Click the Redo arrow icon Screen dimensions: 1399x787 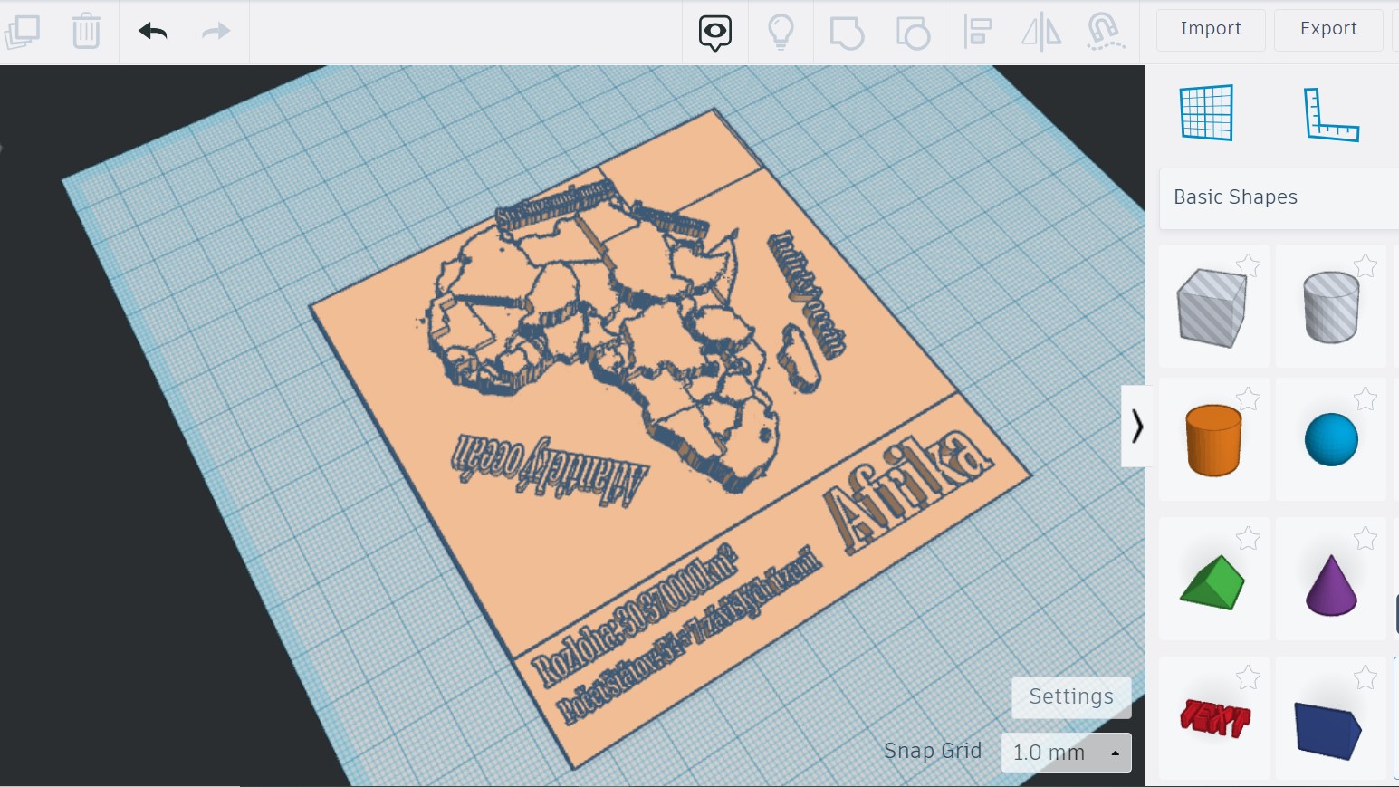pos(216,32)
